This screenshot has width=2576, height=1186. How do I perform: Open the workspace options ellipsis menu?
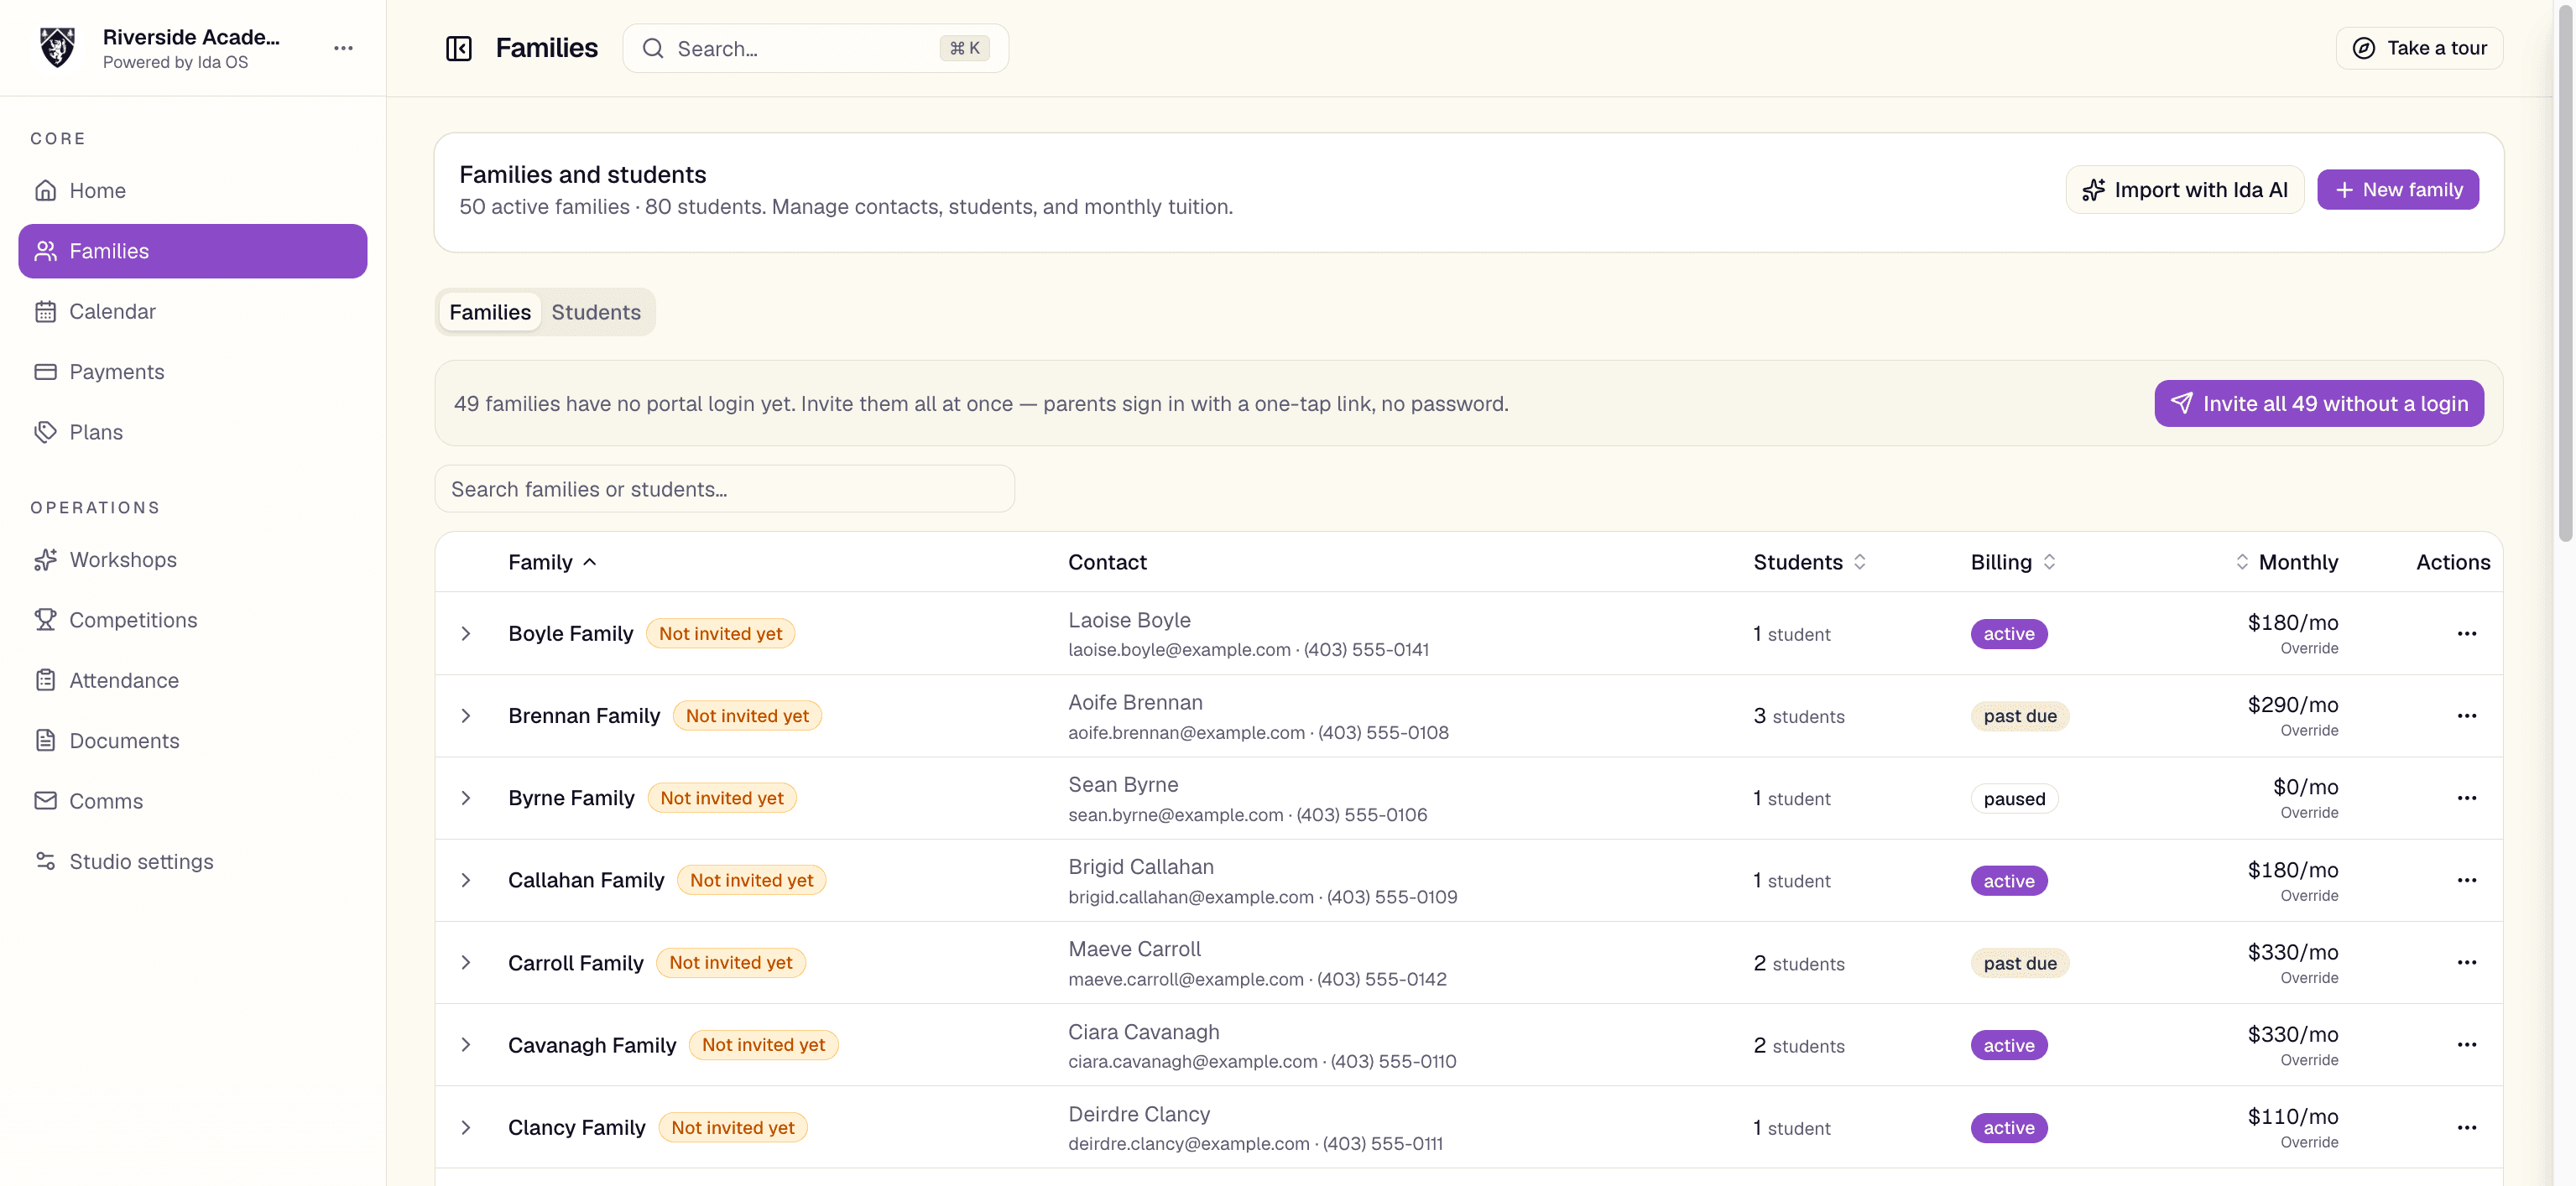pos(343,48)
